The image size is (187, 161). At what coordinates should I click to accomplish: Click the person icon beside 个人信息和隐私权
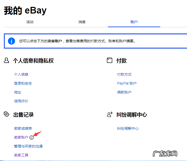pos(6,60)
